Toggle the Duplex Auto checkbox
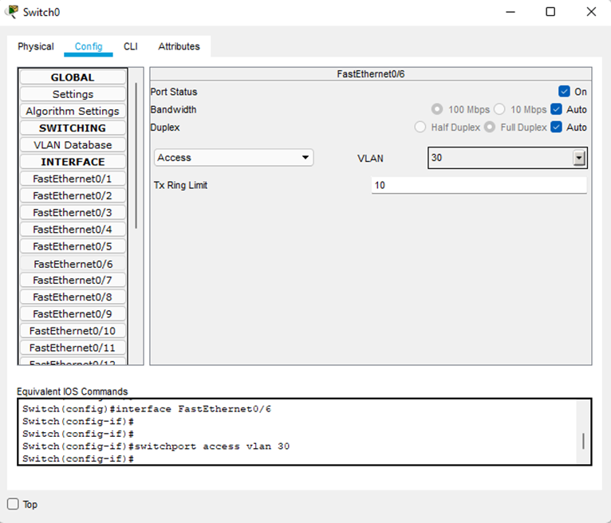The width and height of the screenshot is (611, 523). [x=557, y=127]
